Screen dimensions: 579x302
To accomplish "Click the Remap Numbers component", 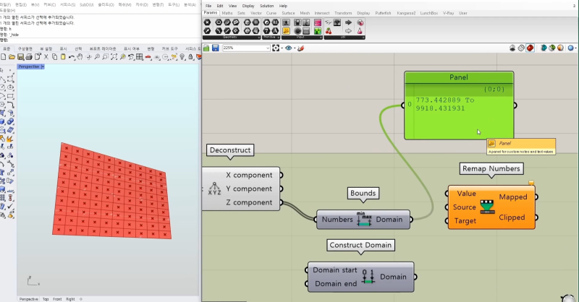I will (x=491, y=207).
